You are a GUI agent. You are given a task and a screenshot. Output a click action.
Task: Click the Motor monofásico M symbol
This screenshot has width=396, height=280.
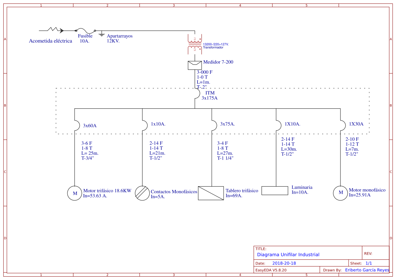pos(340,193)
